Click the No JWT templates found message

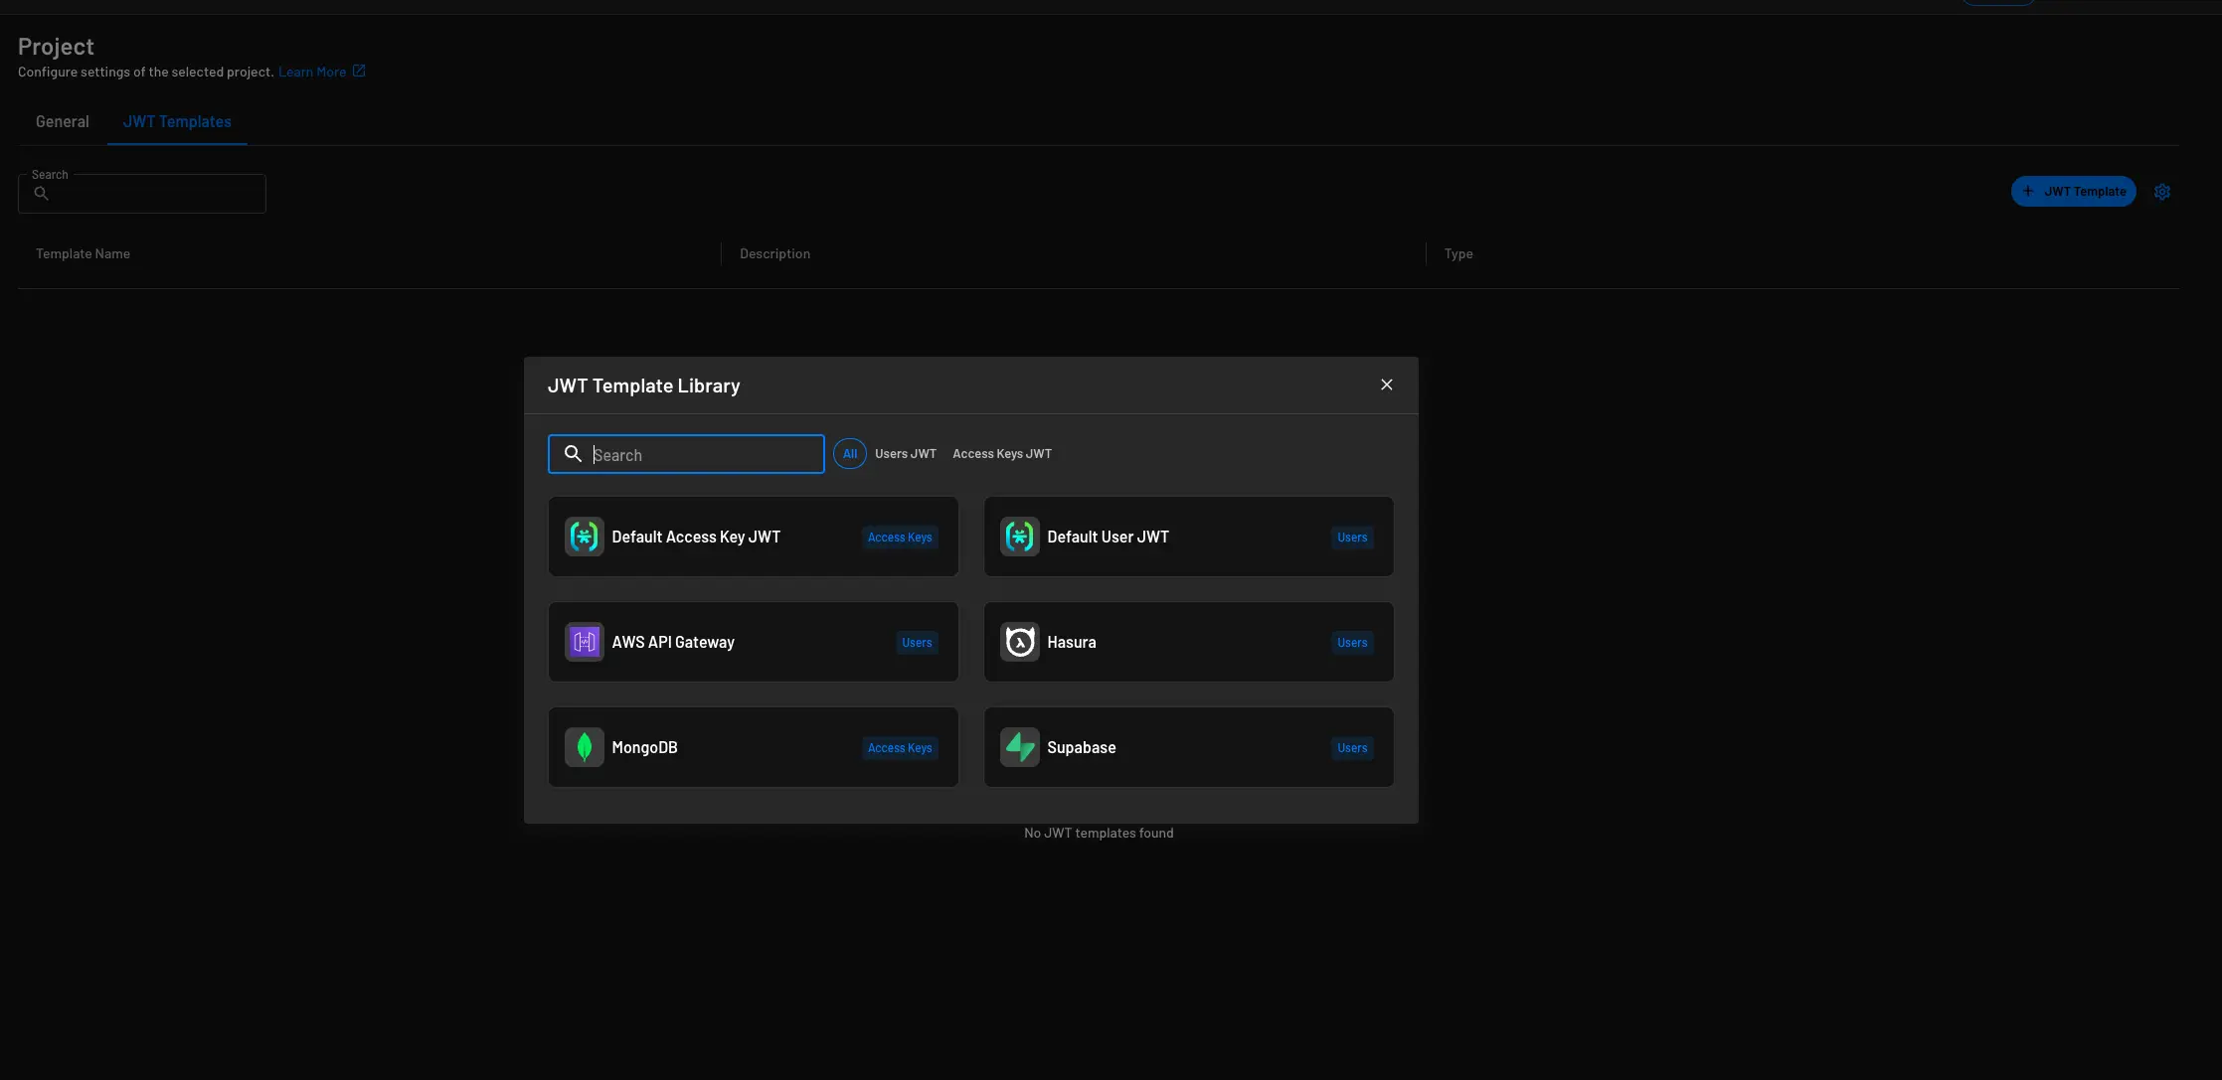coord(1099,834)
